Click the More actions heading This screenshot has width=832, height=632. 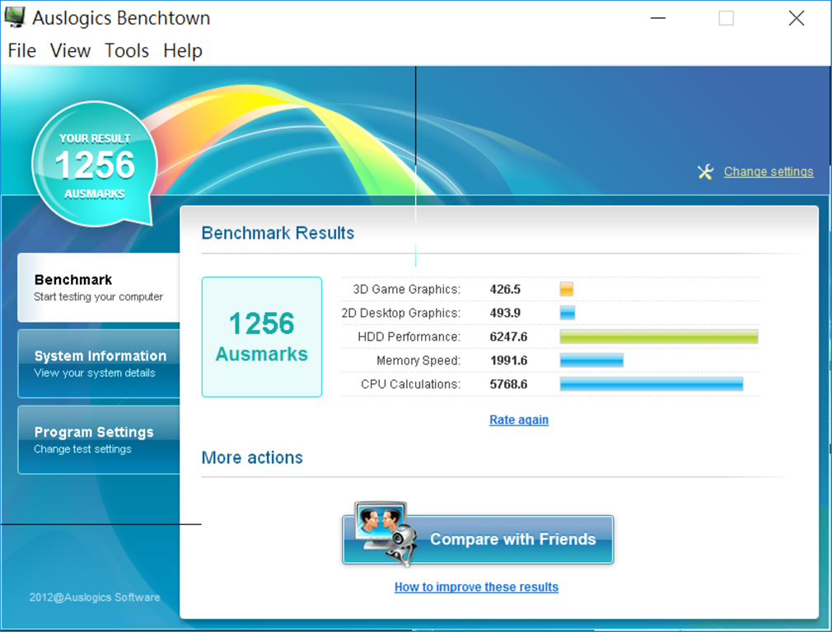[252, 458]
